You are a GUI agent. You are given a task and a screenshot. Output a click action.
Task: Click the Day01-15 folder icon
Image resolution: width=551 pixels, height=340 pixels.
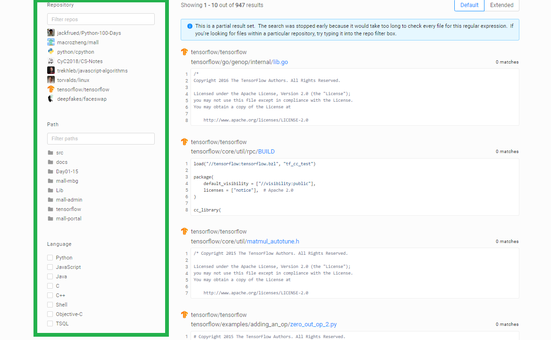click(50, 171)
